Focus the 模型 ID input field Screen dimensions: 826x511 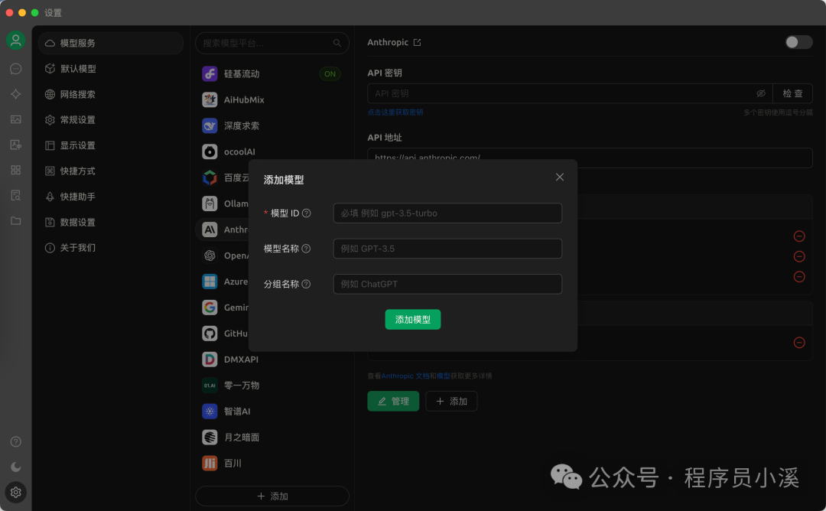click(447, 213)
